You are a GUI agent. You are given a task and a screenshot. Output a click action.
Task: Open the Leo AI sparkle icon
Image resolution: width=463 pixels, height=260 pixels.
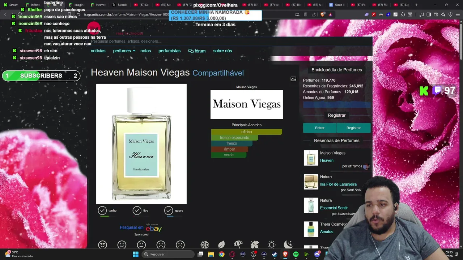pyautogui.click(x=443, y=14)
